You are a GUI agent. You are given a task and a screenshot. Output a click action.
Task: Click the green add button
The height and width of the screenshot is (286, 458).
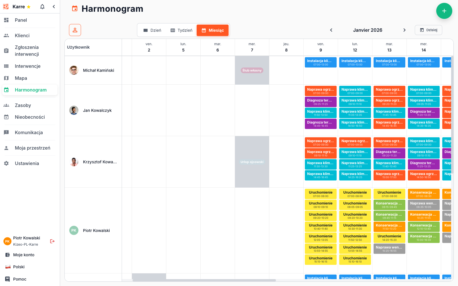click(444, 11)
